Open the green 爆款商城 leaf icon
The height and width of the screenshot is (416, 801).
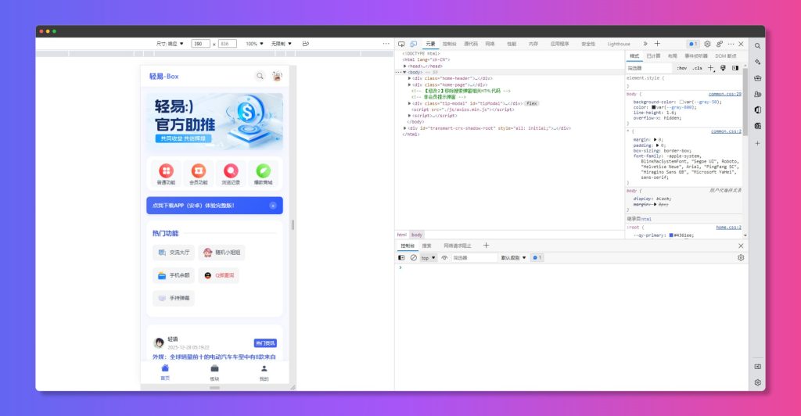point(263,170)
